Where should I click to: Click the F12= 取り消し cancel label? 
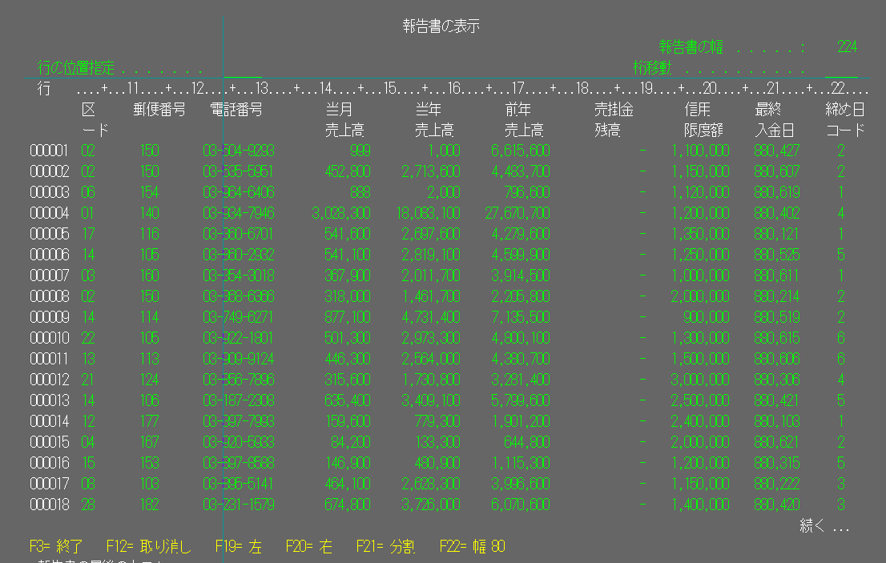tap(149, 547)
